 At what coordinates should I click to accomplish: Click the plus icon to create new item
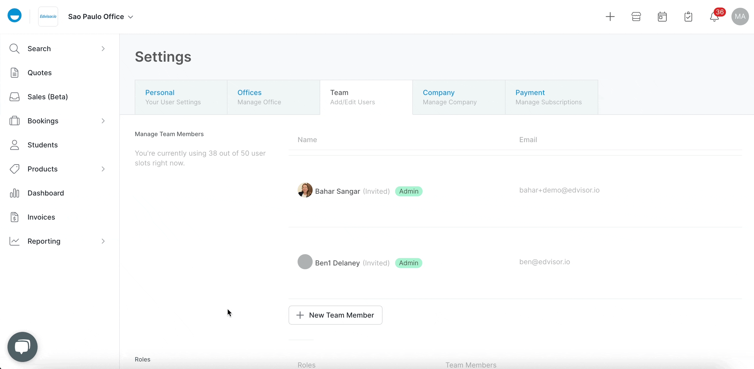[610, 16]
